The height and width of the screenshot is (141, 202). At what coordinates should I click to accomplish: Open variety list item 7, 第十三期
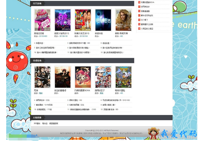pos(44,48)
